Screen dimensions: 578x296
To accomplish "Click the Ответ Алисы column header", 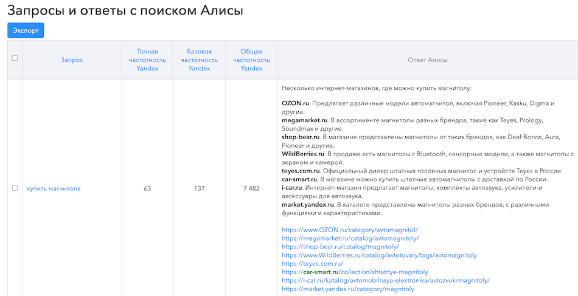I will (x=428, y=60).
